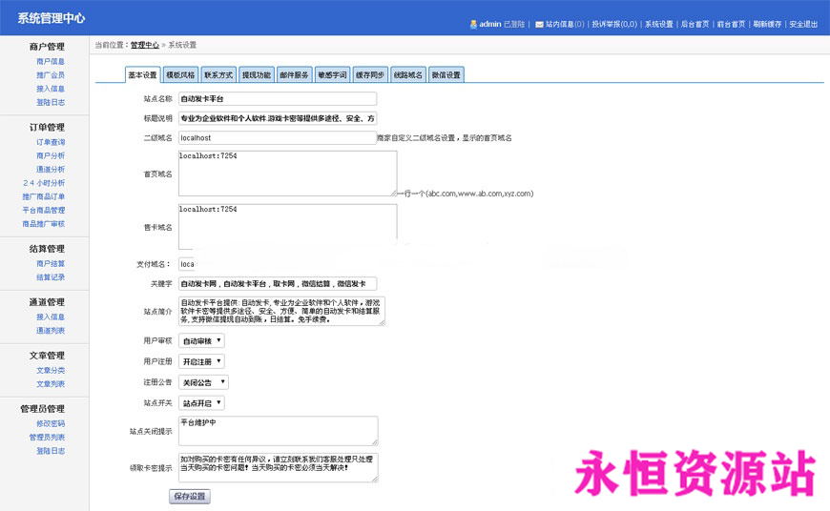Select the 微信设置 tab

pyautogui.click(x=446, y=74)
